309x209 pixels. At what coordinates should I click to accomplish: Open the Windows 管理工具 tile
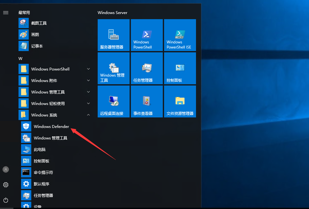pos(114,68)
